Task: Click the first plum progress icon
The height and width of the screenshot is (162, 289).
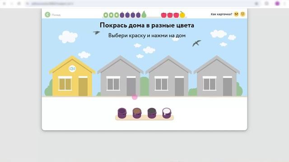Action: pos(122,15)
